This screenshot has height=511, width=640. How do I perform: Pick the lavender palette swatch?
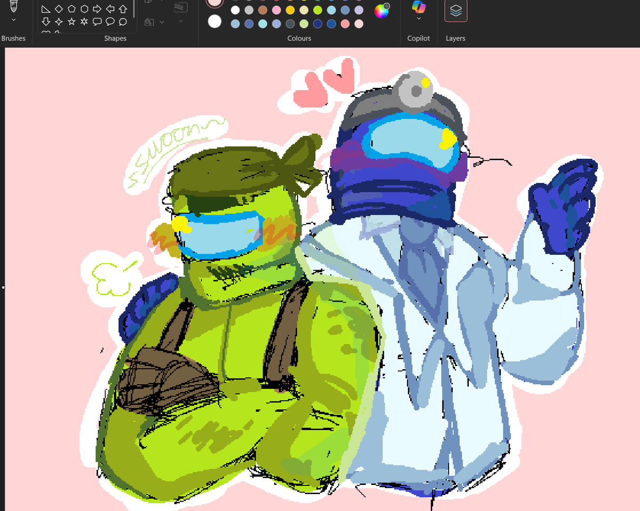pos(359,10)
